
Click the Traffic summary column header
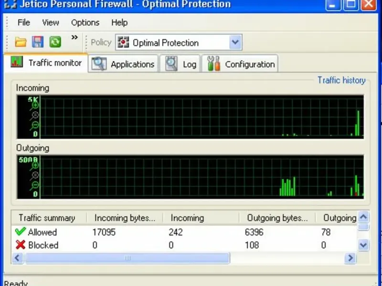click(49, 218)
